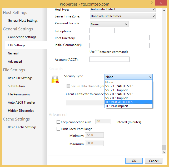Click the Cancel button
The image size is (169, 167).
pyautogui.click(x=154, y=161)
